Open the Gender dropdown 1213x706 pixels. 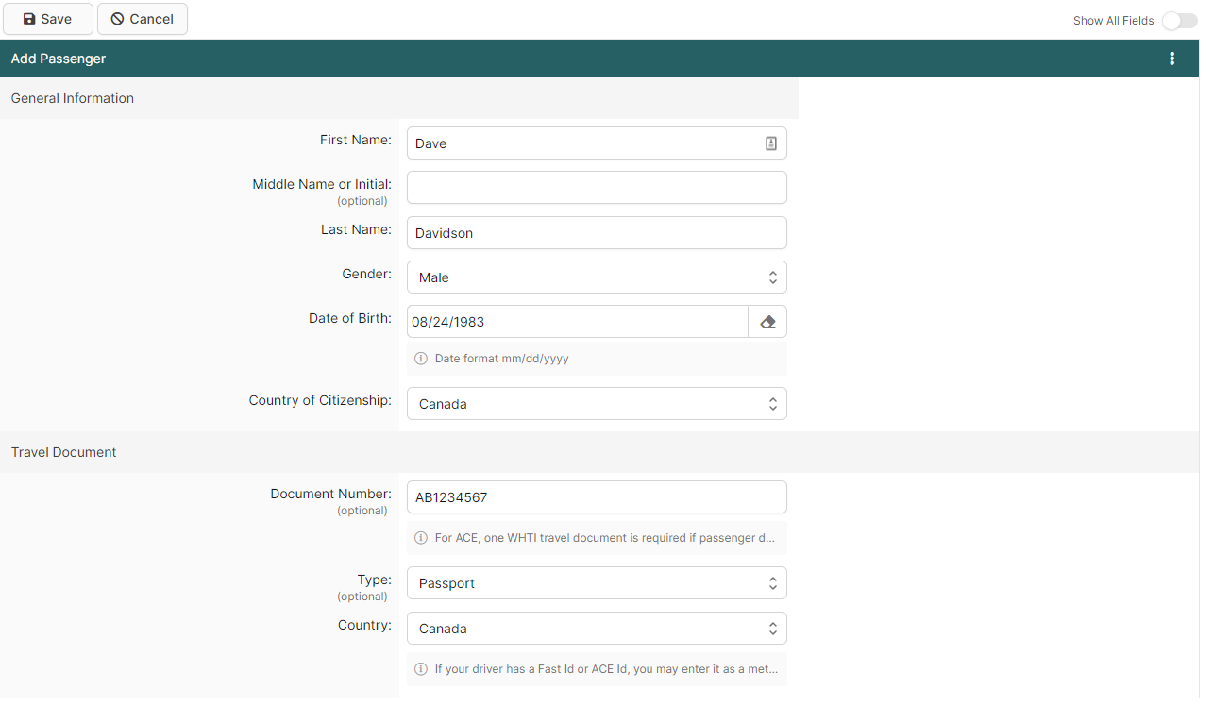(x=597, y=277)
